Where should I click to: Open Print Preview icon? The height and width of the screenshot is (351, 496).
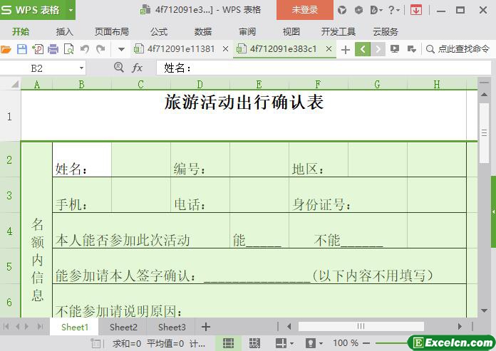click(68, 49)
